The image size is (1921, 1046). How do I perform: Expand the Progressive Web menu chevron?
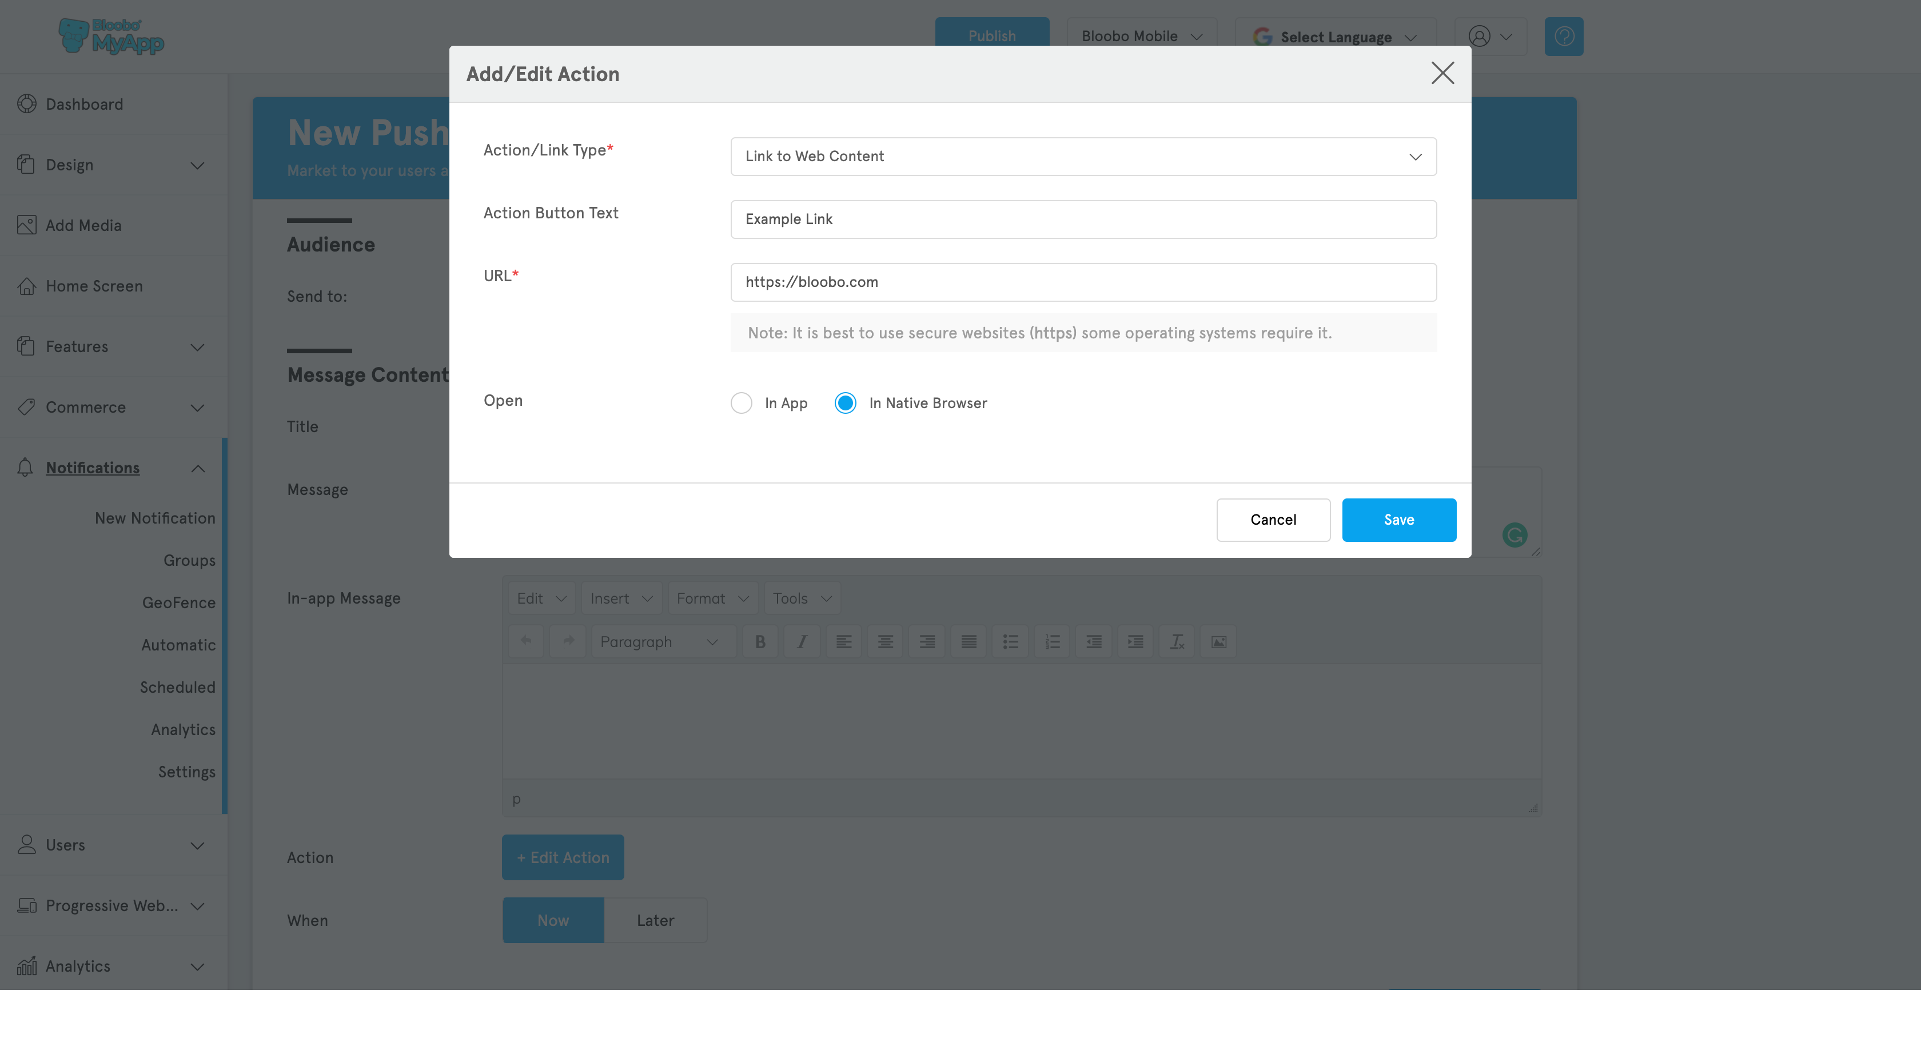point(197,906)
